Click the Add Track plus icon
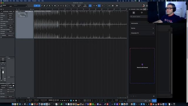 pos(33,9)
